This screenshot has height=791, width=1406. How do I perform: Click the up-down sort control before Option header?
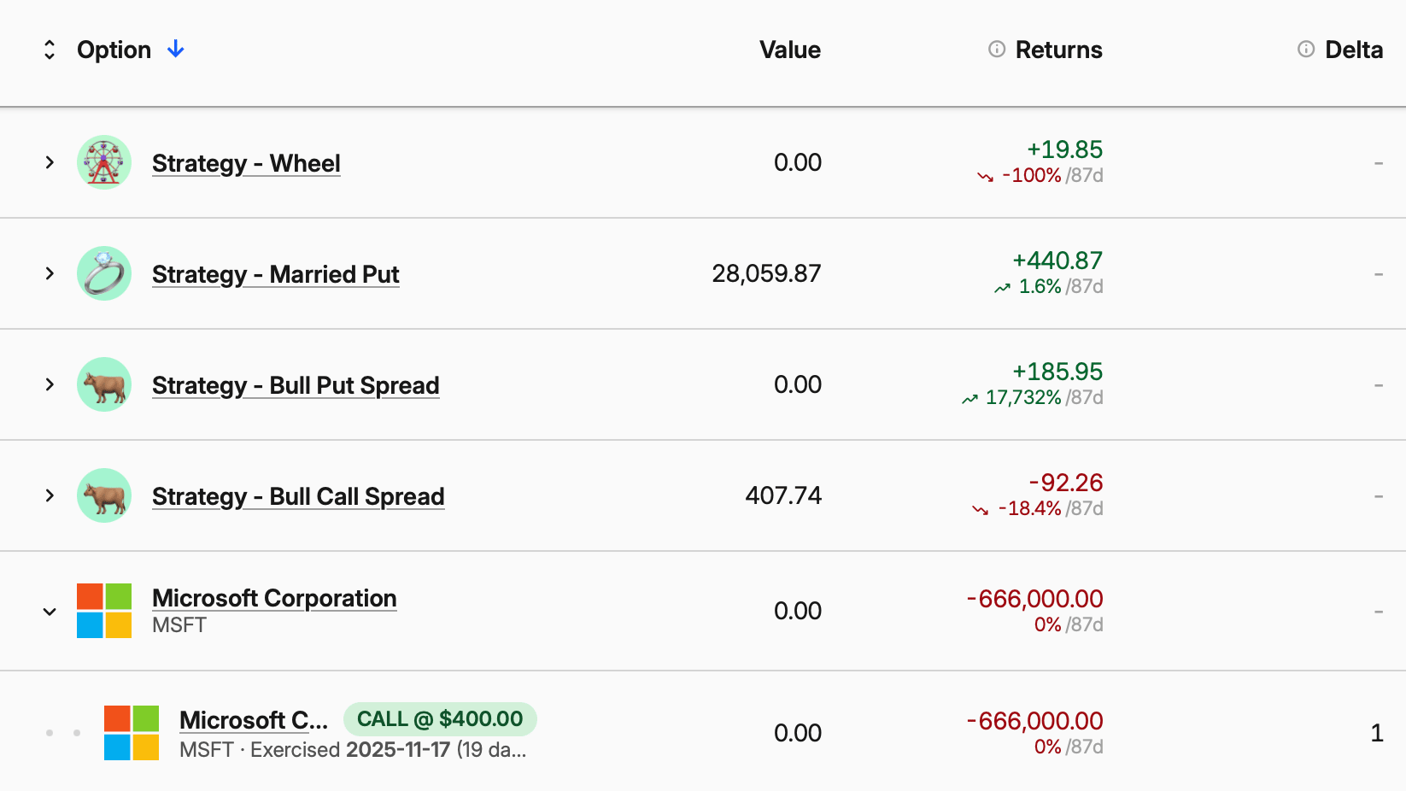pos(50,50)
